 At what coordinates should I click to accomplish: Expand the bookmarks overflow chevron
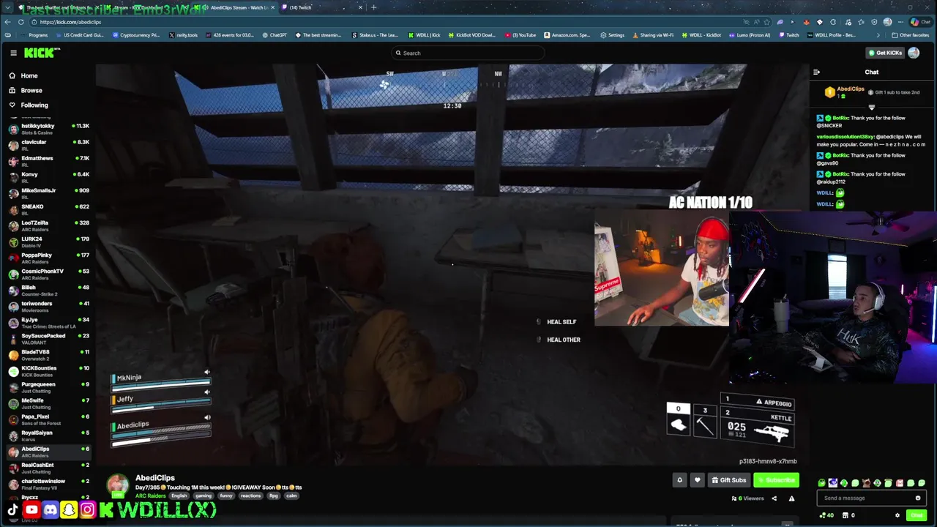pyautogui.click(x=878, y=35)
